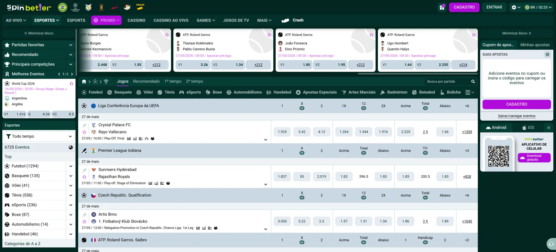Star the Sunrisers Hyderabad vs Rajasthan Royals match

click(84, 177)
